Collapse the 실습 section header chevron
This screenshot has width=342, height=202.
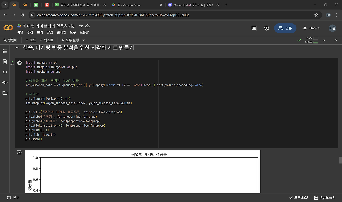[x=17, y=48]
